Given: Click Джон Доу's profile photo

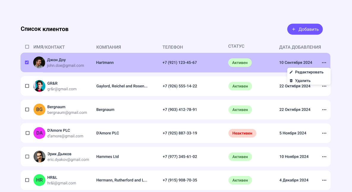Looking at the screenshot, I should (x=39, y=62).
